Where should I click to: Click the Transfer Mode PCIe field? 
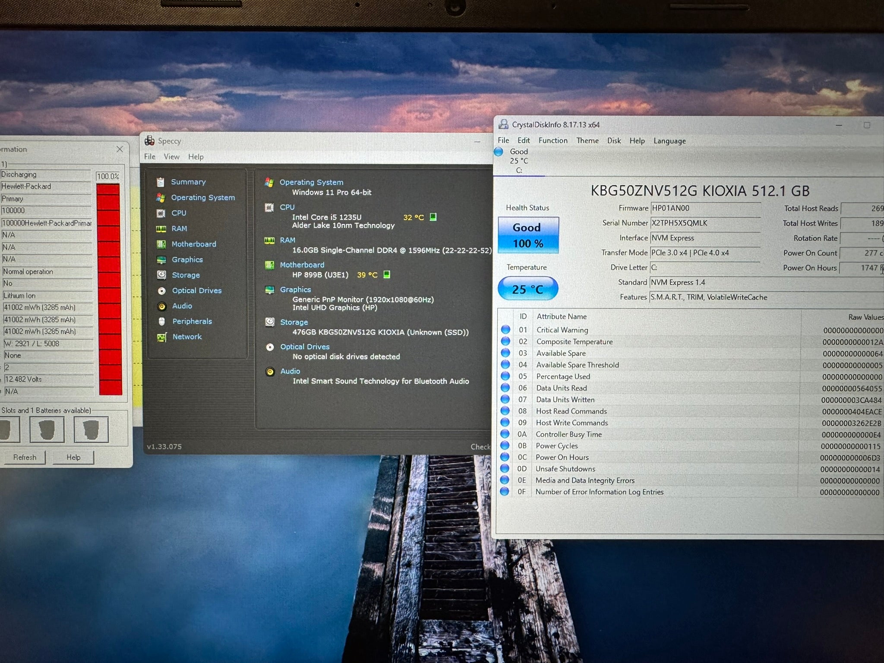pyautogui.click(x=705, y=253)
